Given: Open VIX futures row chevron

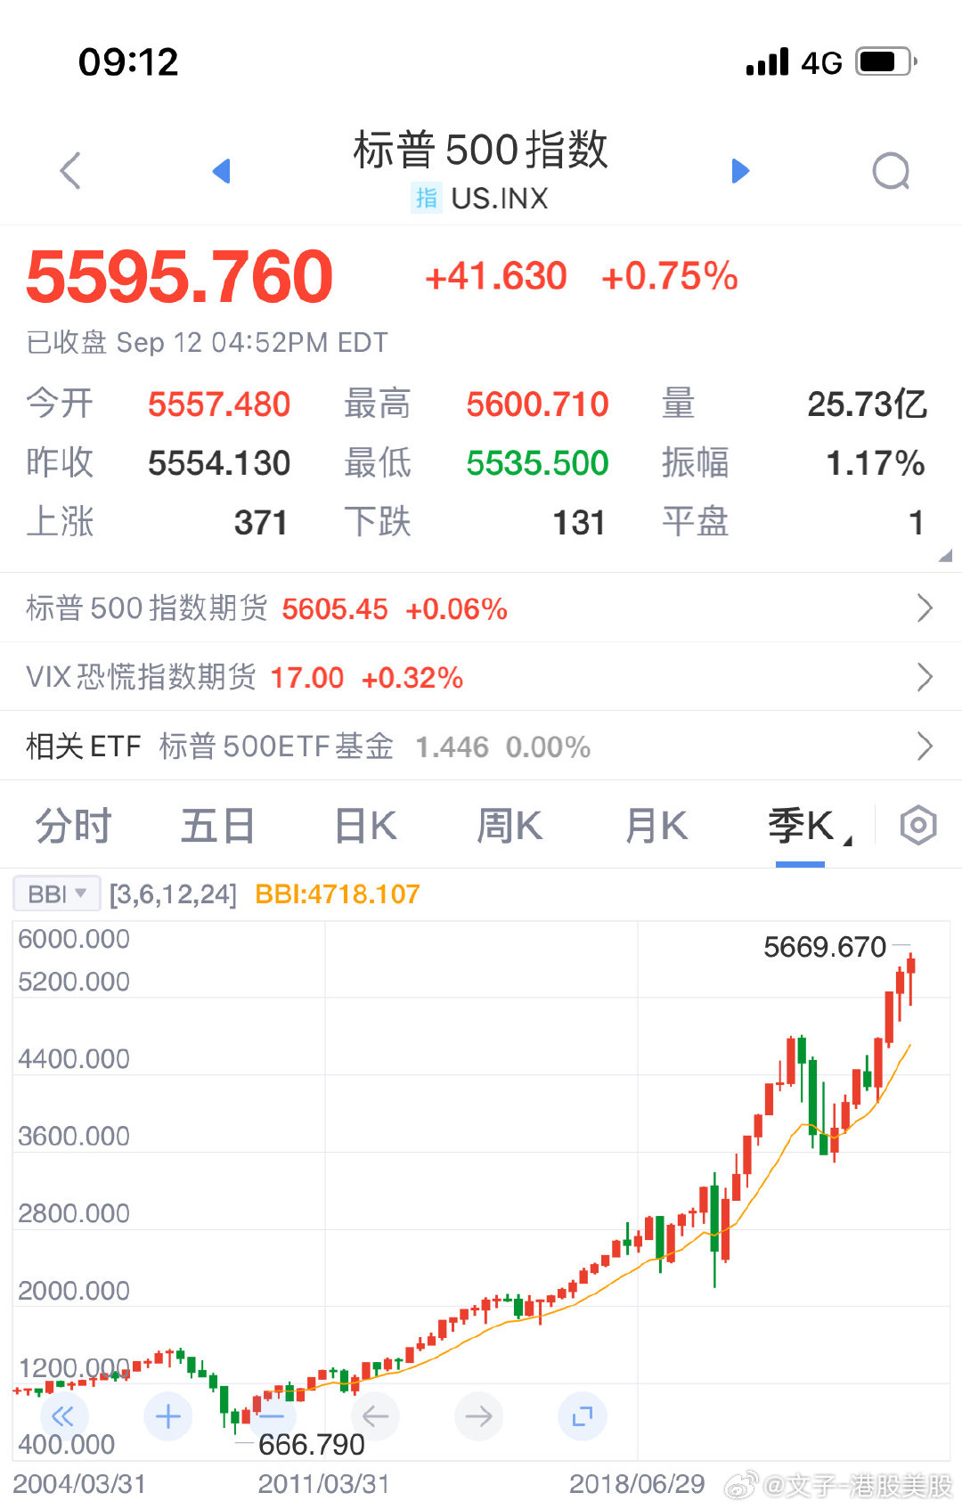Looking at the screenshot, I should (x=925, y=677).
